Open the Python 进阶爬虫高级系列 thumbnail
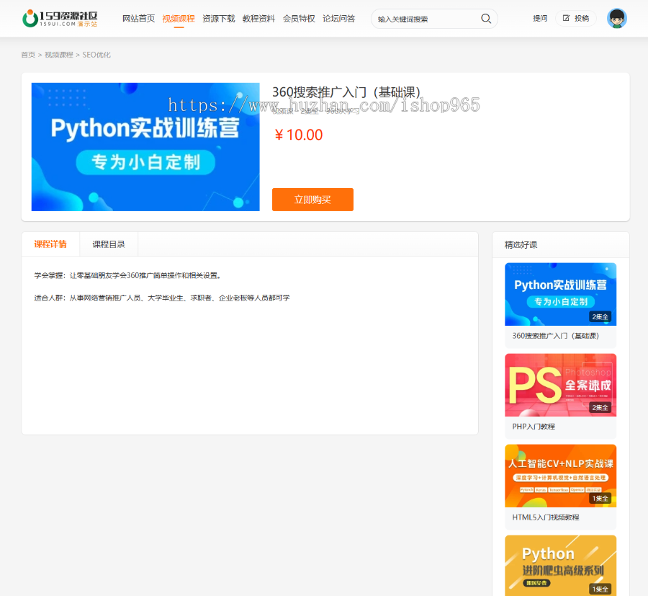Image resolution: width=648 pixels, height=596 pixels. [560, 566]
